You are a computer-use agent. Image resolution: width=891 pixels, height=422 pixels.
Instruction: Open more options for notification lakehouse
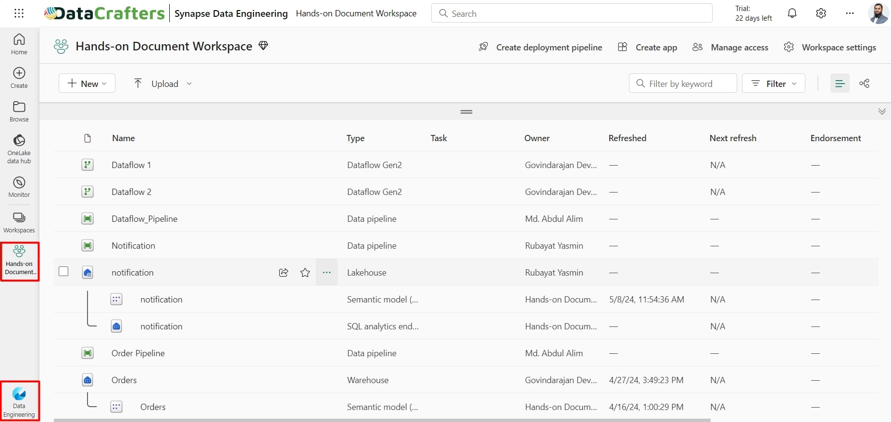(x=326, y=273)
